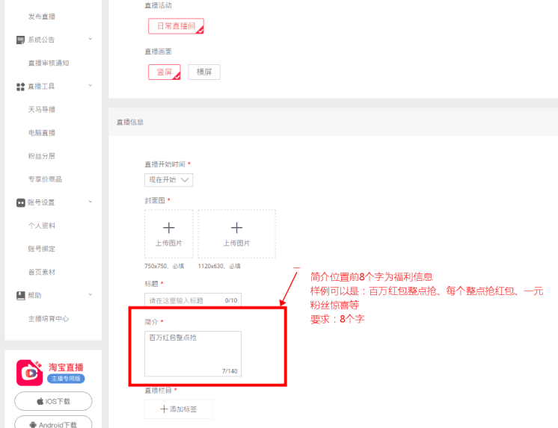Click the IOS下载 button

[x=53, y=401]
